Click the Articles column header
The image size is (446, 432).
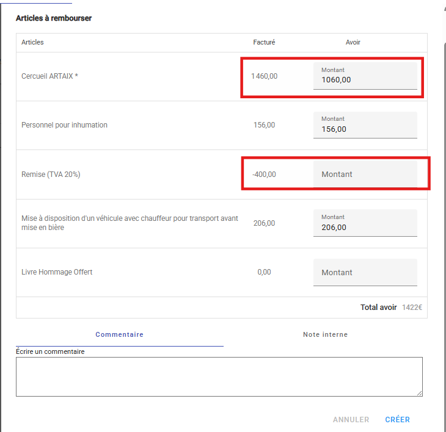coord(32,42)
